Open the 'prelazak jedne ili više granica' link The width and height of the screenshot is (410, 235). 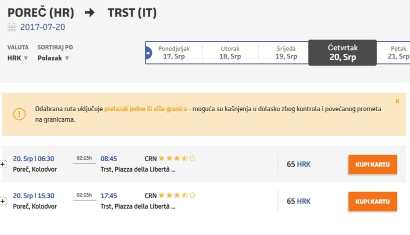point(145,109)
